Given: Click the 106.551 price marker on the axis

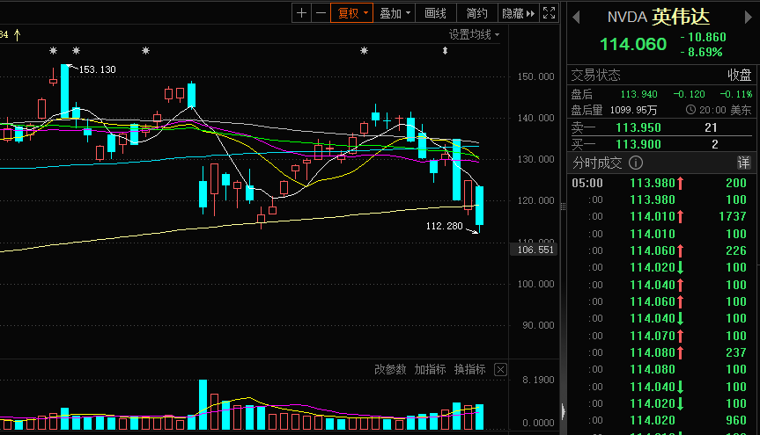Looking at the screenshot, I should 534,250.
